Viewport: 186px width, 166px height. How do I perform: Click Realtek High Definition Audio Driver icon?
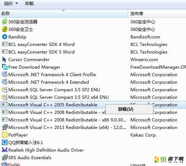click(x=5, y=150)
